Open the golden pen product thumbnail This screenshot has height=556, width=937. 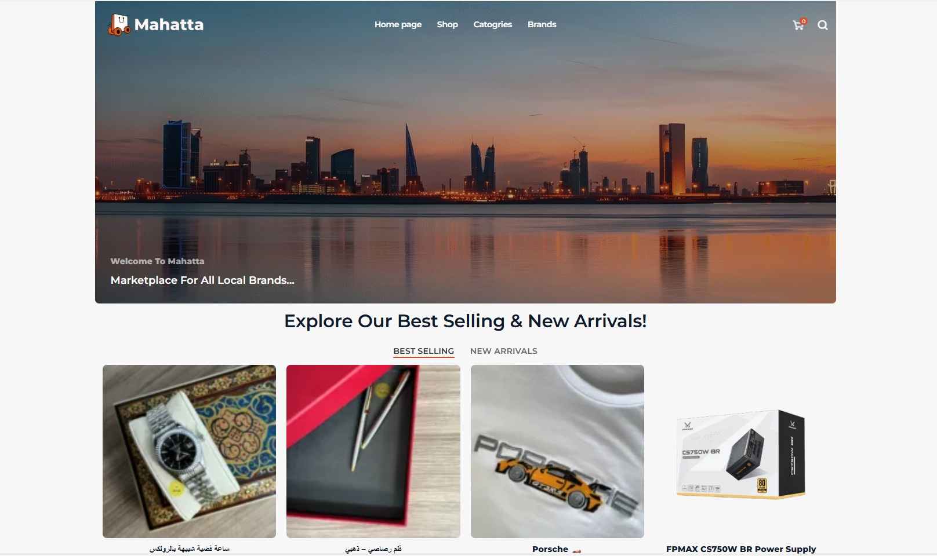click(373, 451)
